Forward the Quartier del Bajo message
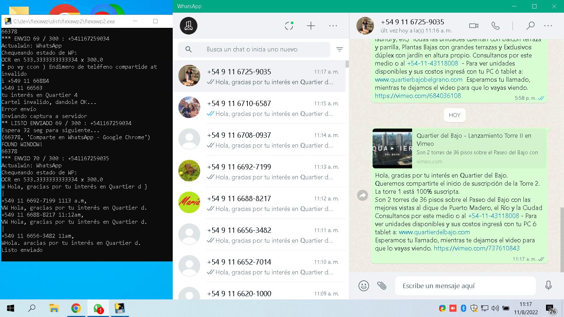This screenshot has width=564, height=317. pyautogui.click(x=362, y=195)
